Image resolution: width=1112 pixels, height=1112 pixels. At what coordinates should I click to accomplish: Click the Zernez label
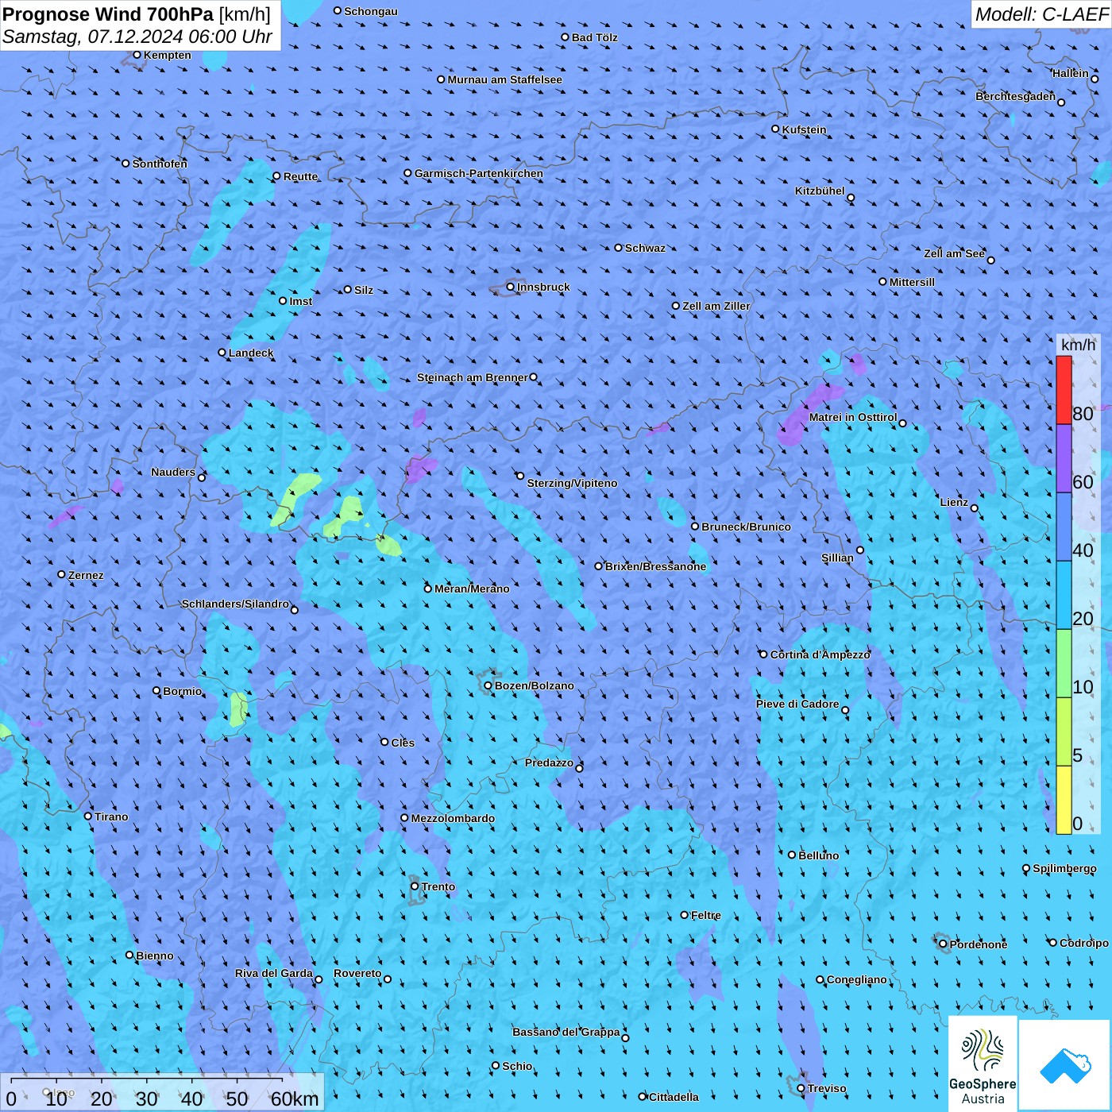tap(86, 575)
